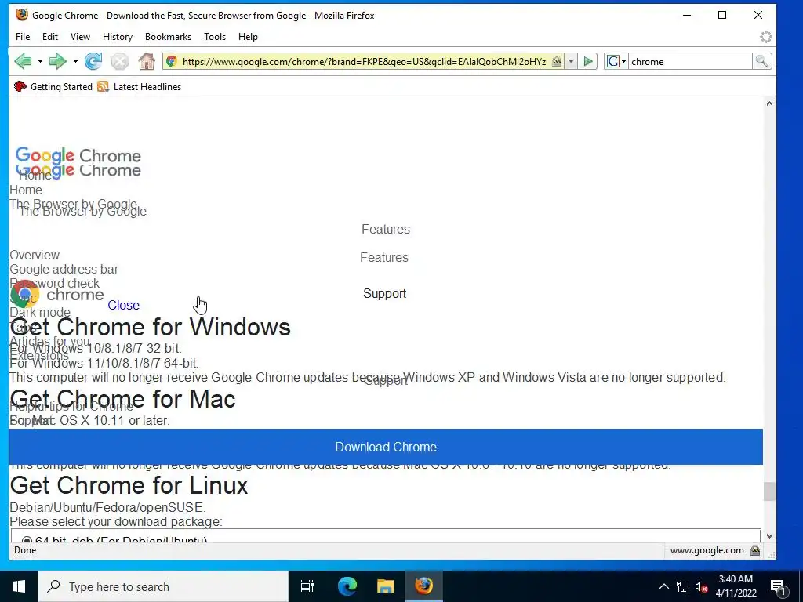803x602 pixels.
Task: Click the muted volume tray icon
Action: point(702,586)
